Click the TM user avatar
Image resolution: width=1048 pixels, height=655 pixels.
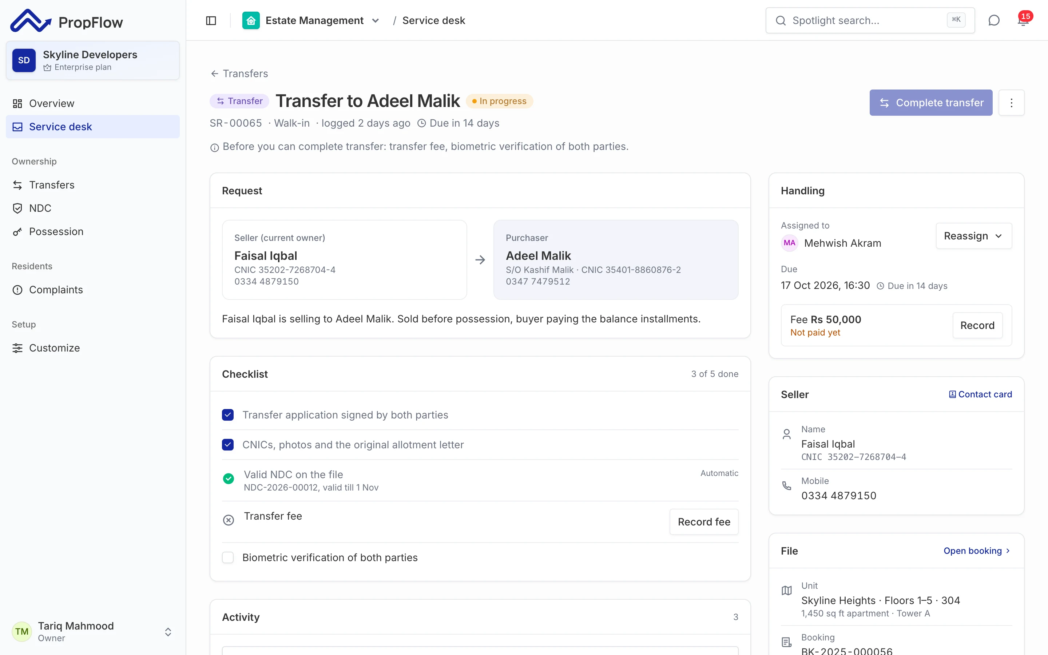tap(22, 631)
